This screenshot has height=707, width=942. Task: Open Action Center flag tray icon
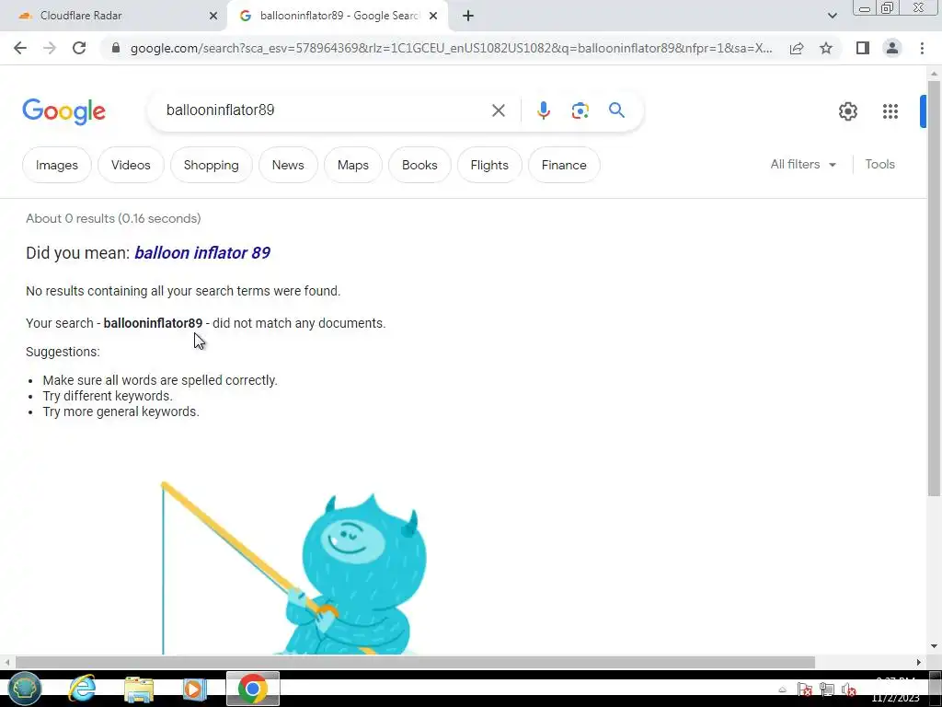coord(804,690)
